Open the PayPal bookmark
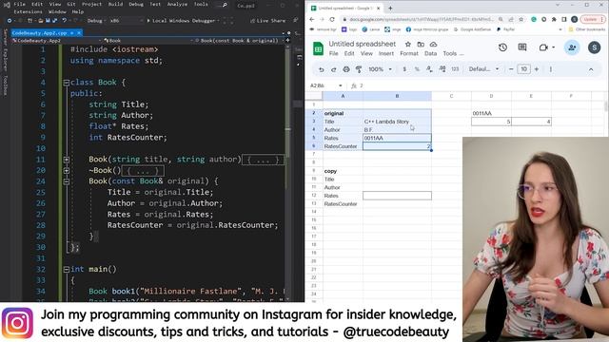Screen dimensions: 609x342 coord(505,29)
